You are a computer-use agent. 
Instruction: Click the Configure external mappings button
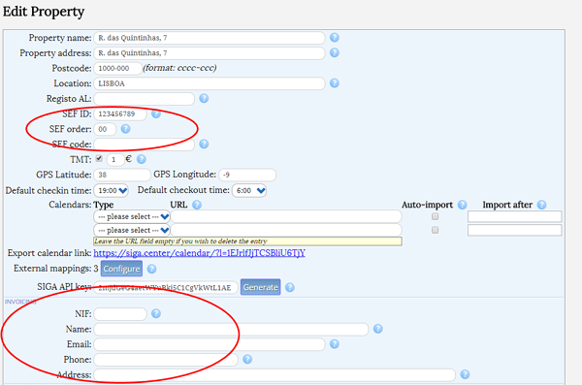pyautogui.click(x=121, y=269)
